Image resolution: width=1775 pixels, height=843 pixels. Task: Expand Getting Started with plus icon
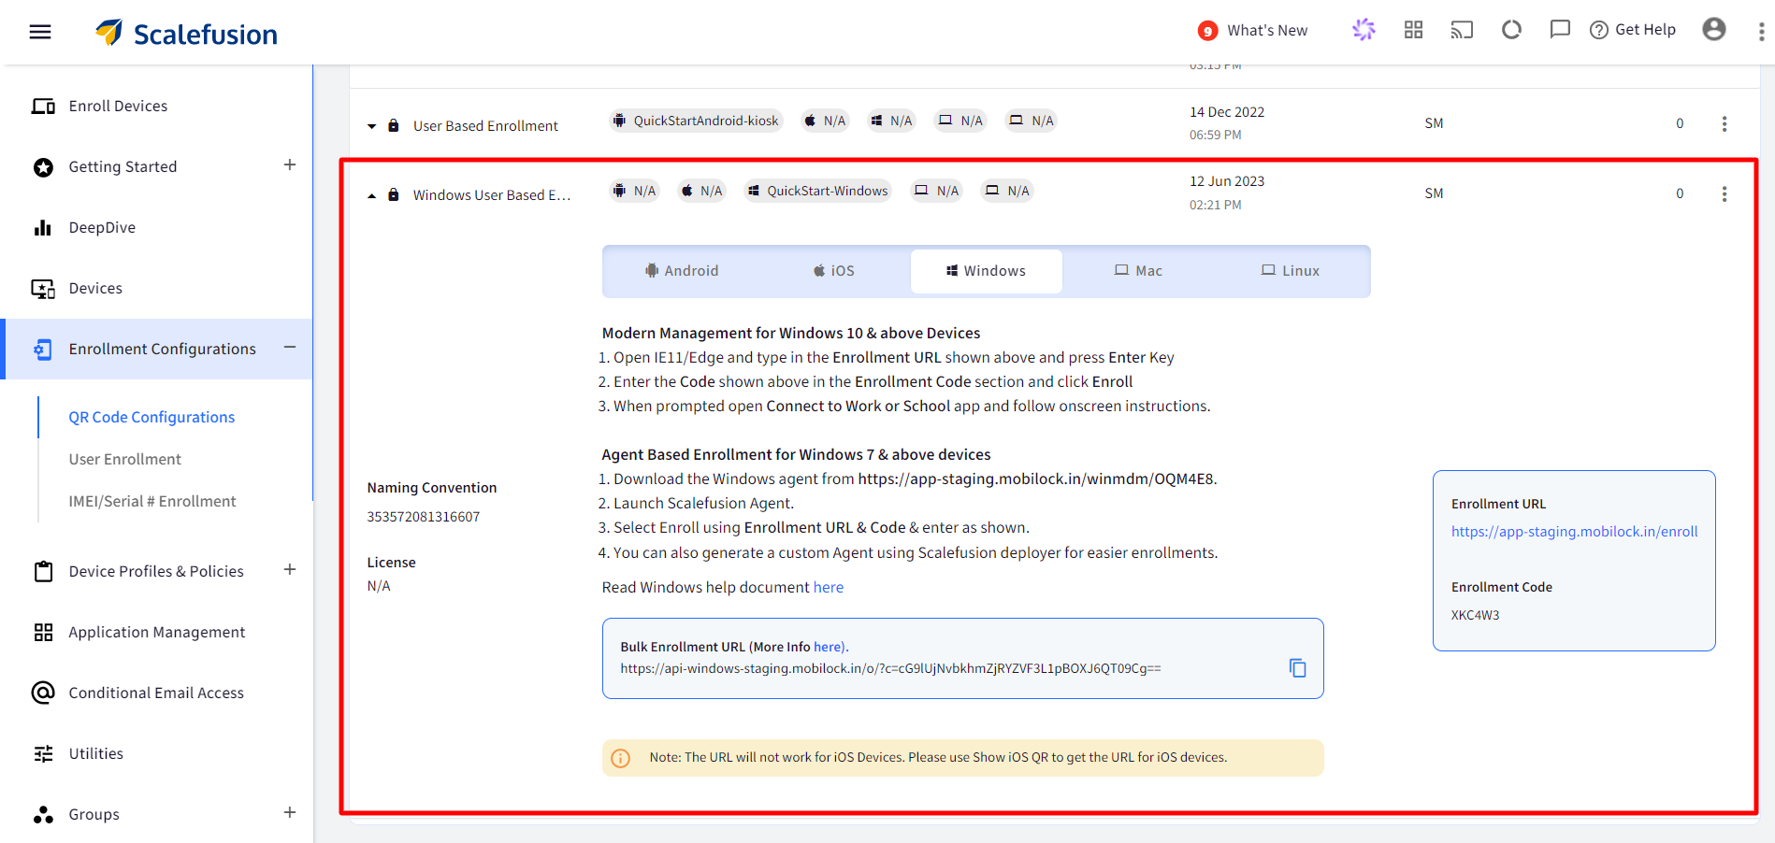(290, 164)
